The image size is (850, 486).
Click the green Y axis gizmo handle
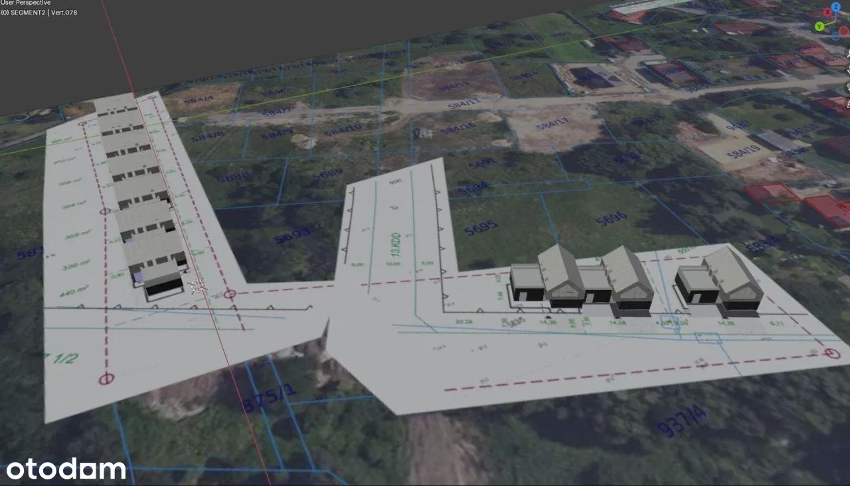tap(819, 27)
